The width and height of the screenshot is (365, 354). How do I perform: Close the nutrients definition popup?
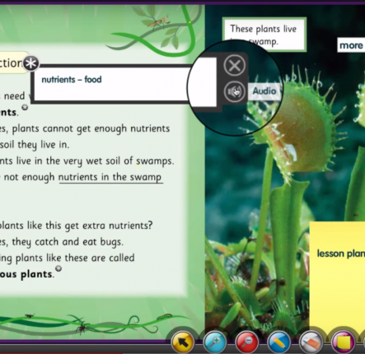click(x=234, y=65)
